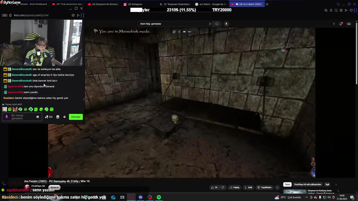Click the browser tab search magnifier

click(x=338, y=4)
